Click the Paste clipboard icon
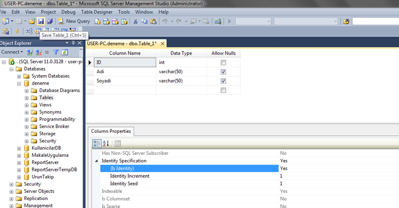The image size is (399, 208). coord(153,22)
